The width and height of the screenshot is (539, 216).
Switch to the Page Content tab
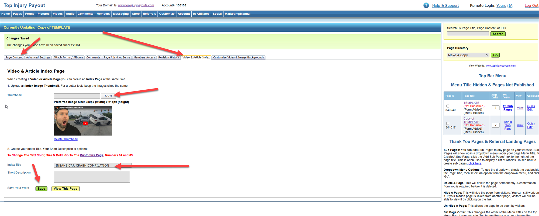14,57
